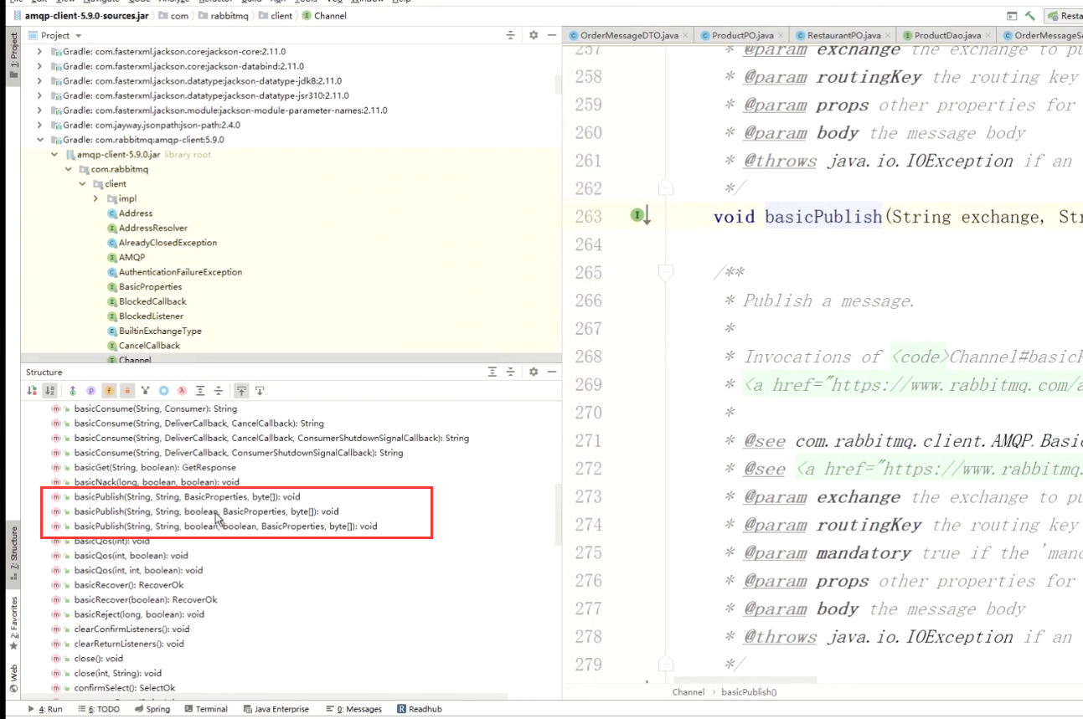The height and width of the screenshot is (719, 1083).
Task: Toggle Show non-public lock filter in Structure
Action: click(x=127, y=391)
